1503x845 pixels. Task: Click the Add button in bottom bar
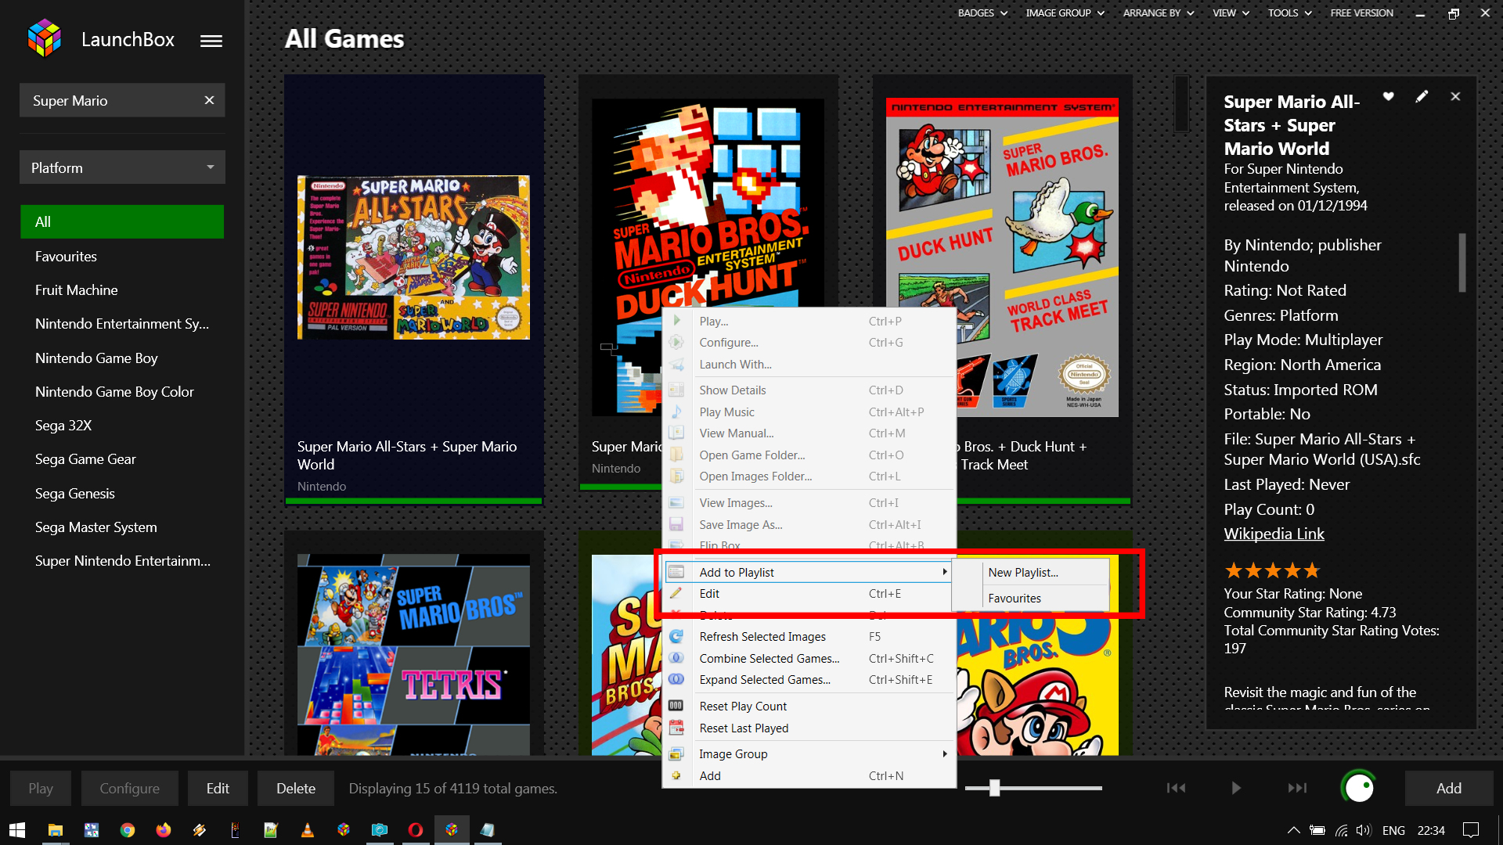(x=1449, y=788)
